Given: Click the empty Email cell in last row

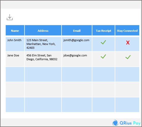Looking at the screenshot, I should [77, 105].
